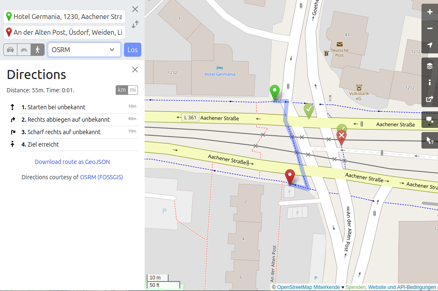Click the Volksbank eG. map label

[x=359, y=96]
